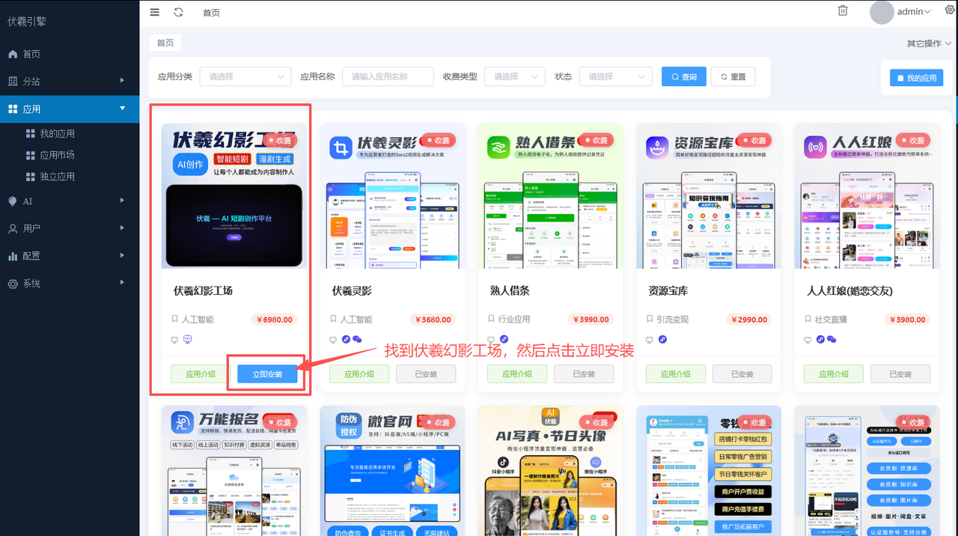Click the mini-program icon on 资源宝库 card
Image resolution: width=958 pixels, height=536 pixels.
click(x=662, y=339)
